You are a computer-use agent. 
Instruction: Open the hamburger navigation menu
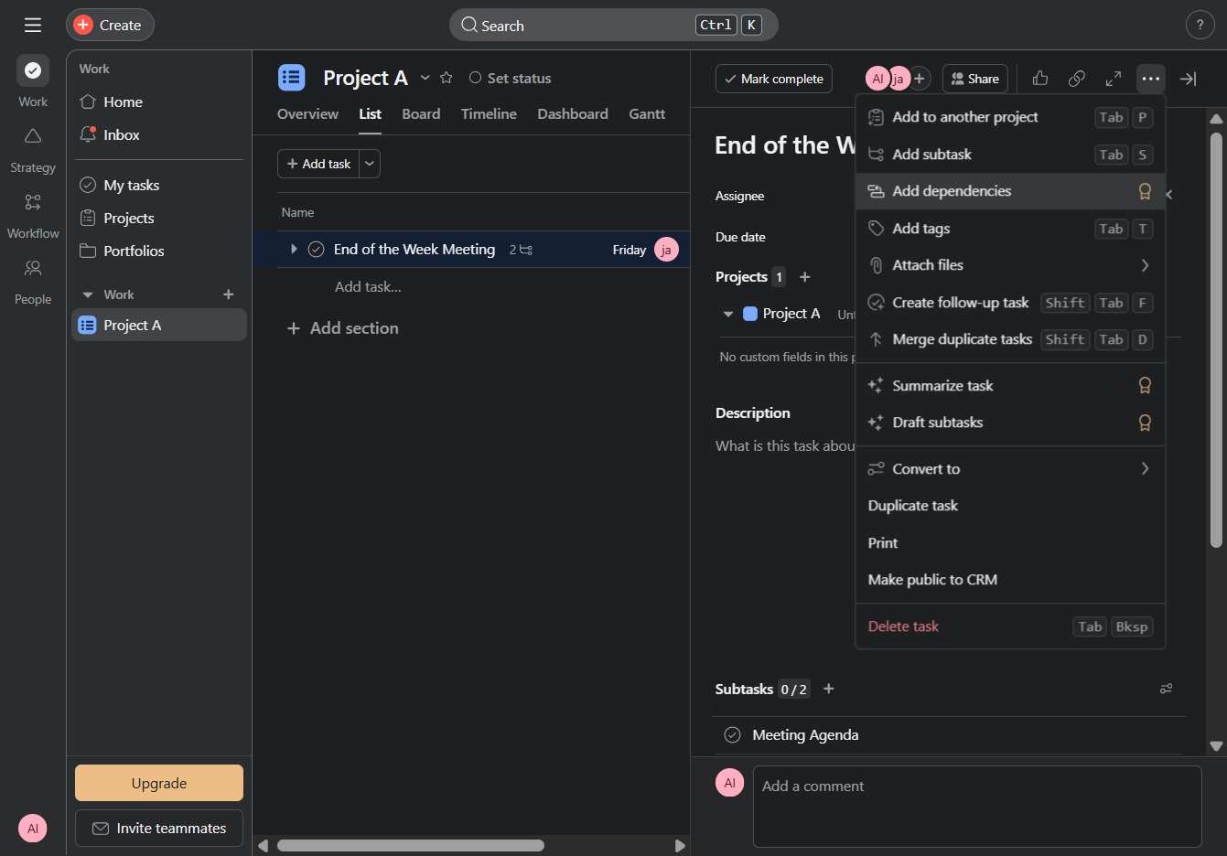[x=33, y=25]
